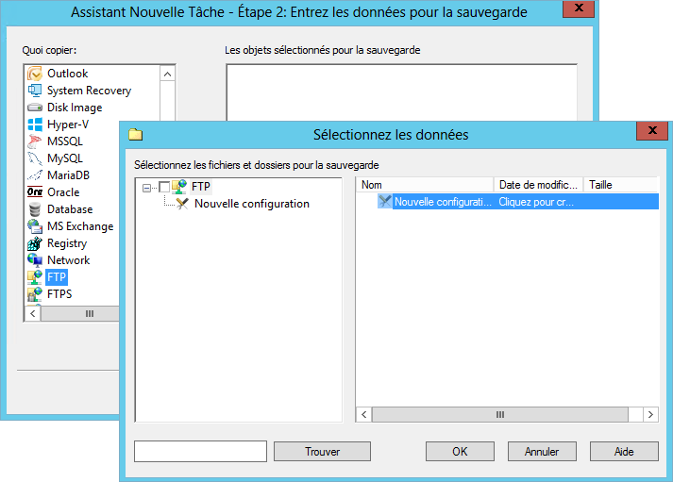The height and width of the screenshot is (482, 673).
Task: Click the Nouvelle configuration tools icon in the tree
Action: coord(182,204)
